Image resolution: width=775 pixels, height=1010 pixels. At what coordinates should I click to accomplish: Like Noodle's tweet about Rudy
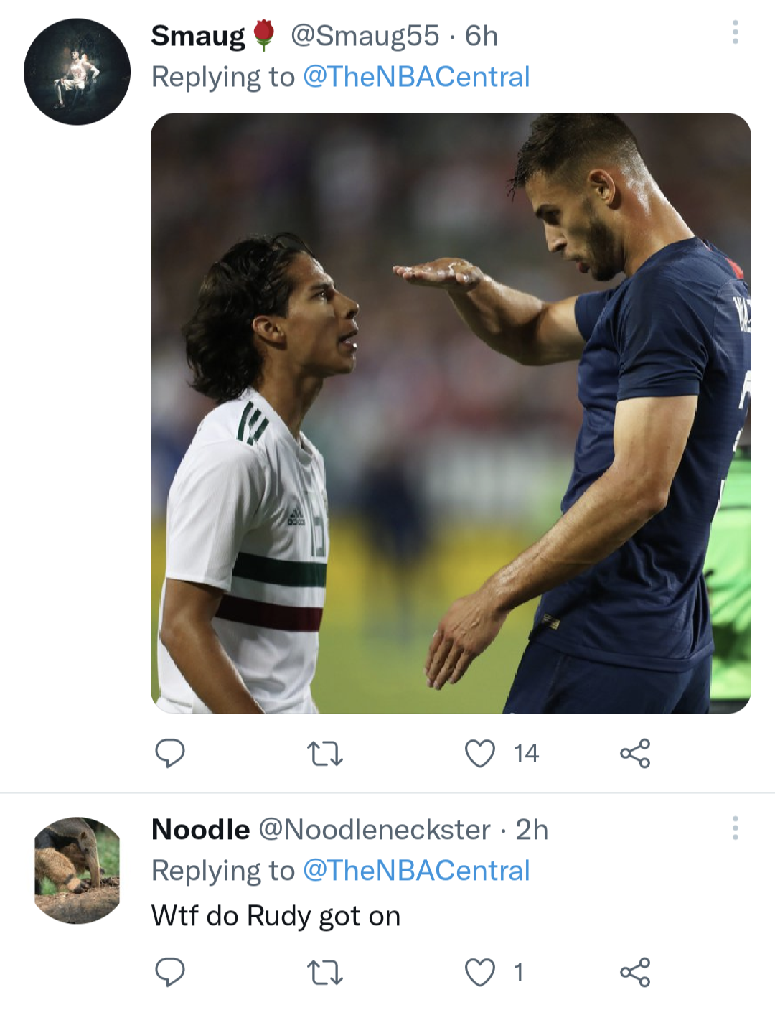[x=479, y=972]
